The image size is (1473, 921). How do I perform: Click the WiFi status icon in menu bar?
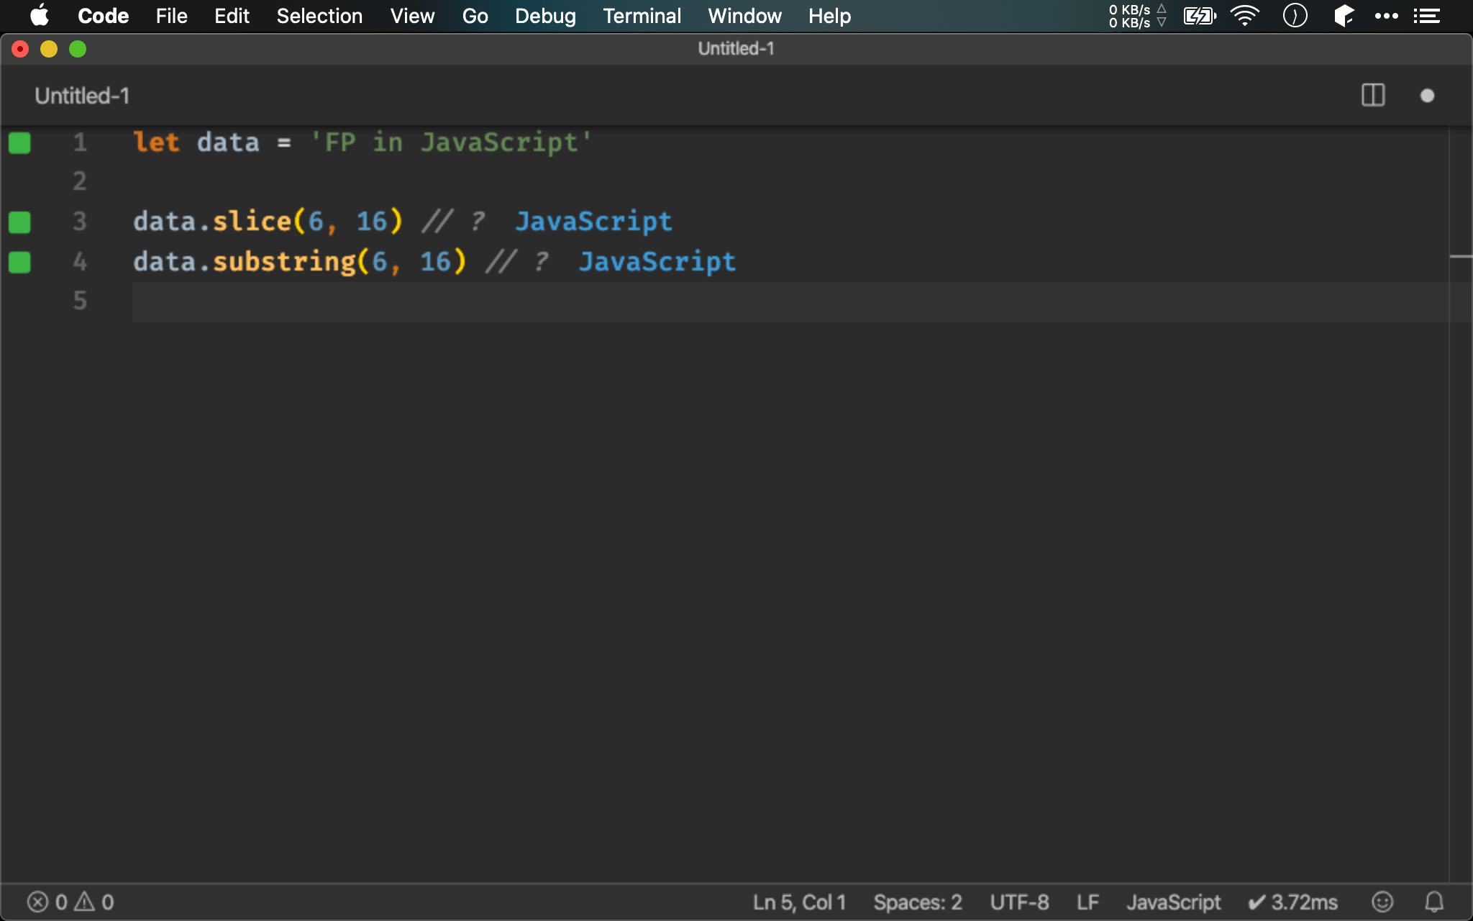(1246, 16)
